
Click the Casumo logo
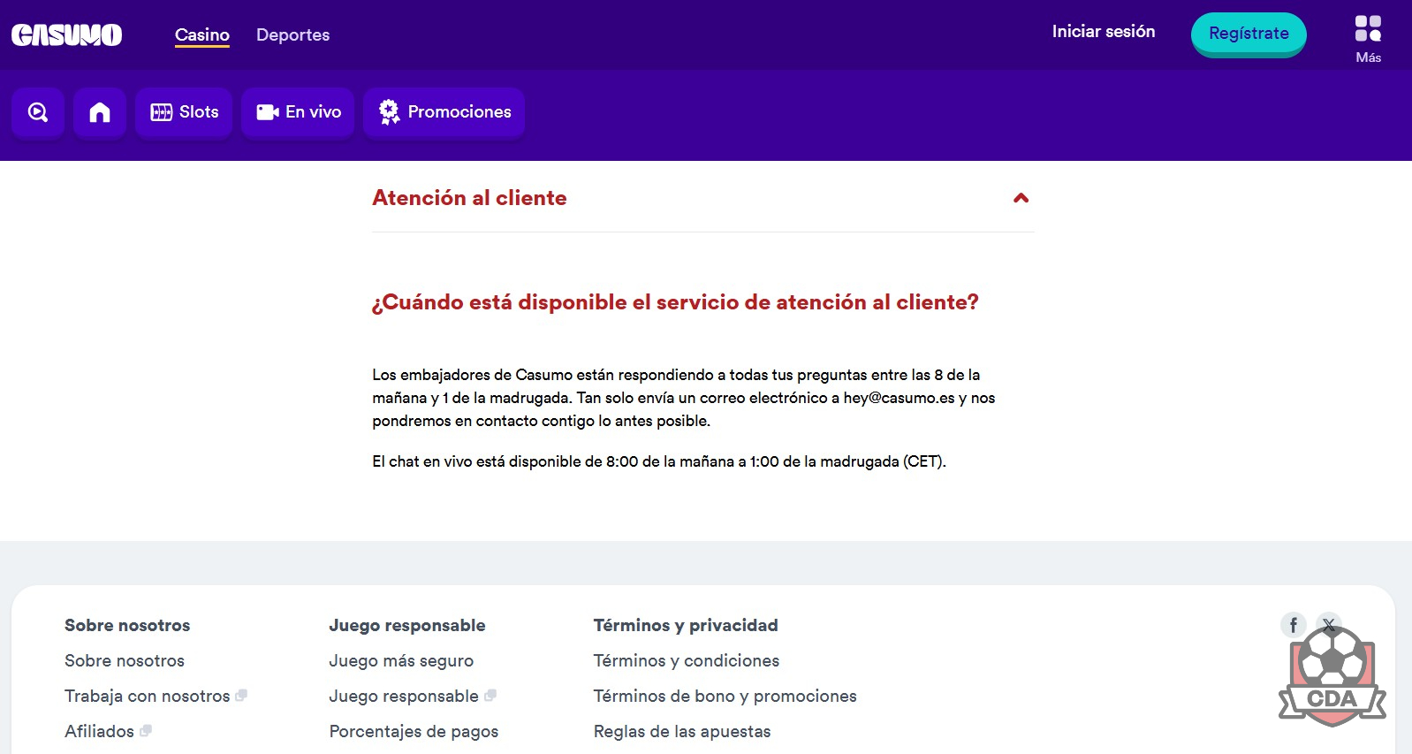pyautogui.click(x=66, y=34)
